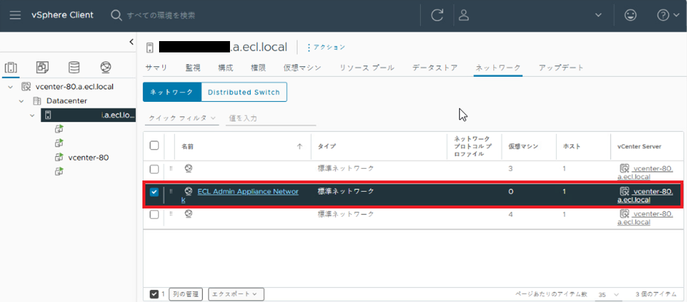Click the vcenter-80 virtual machine icon
Viewport: 687px width, 302px height.
pyautogui.click(x=59, y=157)
